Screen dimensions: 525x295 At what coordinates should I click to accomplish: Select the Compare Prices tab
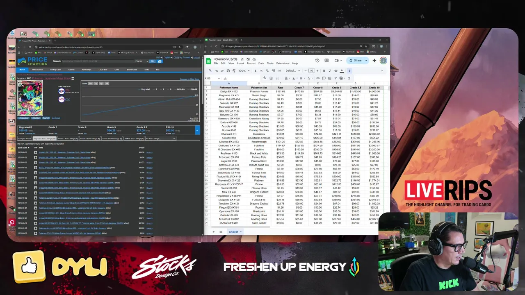[24, 138]
